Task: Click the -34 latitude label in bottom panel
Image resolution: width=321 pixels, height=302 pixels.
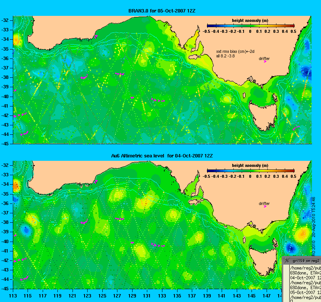Action: (x=5, y=184)
